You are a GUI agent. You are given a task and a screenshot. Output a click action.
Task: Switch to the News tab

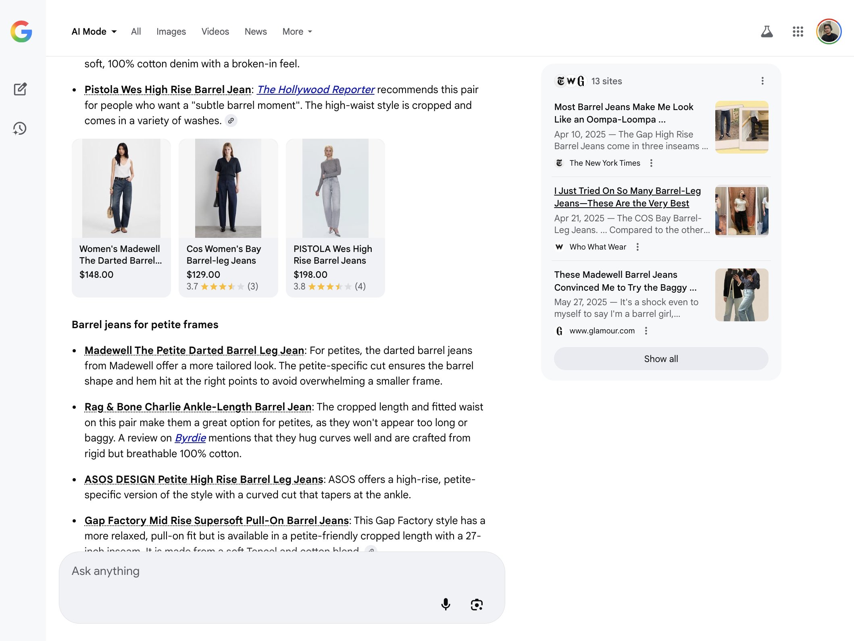coord(256,31)
